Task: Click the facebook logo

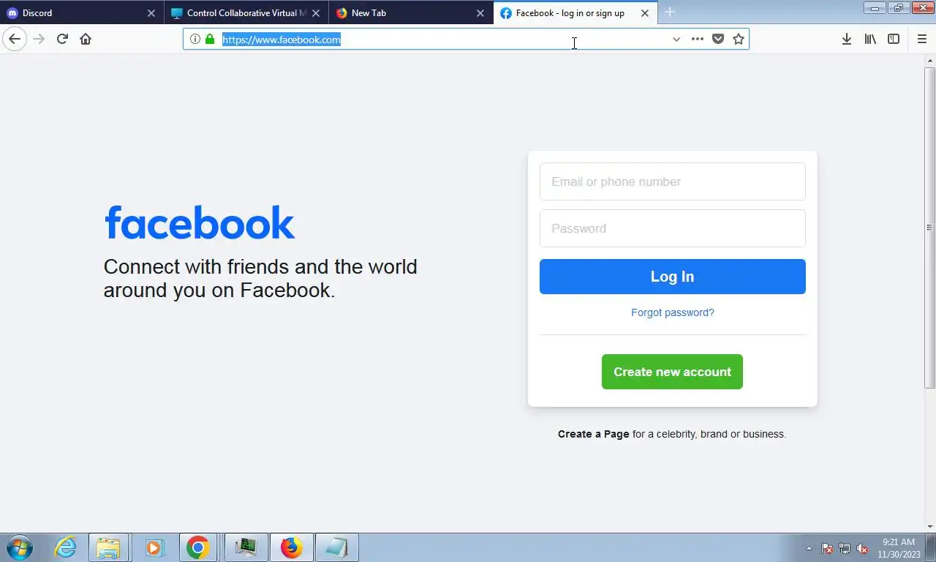Action: pos(200,222)
